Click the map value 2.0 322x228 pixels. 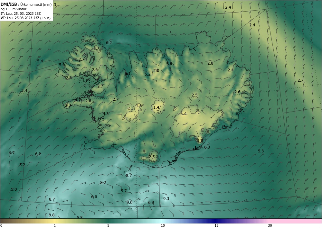(156, 71)
